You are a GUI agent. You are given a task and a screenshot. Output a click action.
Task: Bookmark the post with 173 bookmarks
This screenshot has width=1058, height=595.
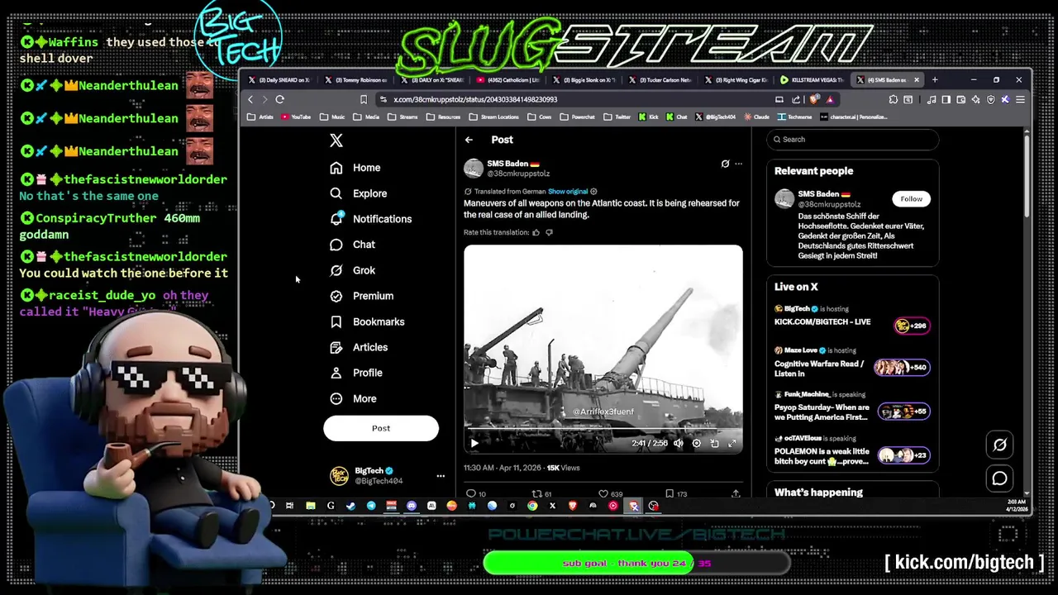click(x=676, y=493)
